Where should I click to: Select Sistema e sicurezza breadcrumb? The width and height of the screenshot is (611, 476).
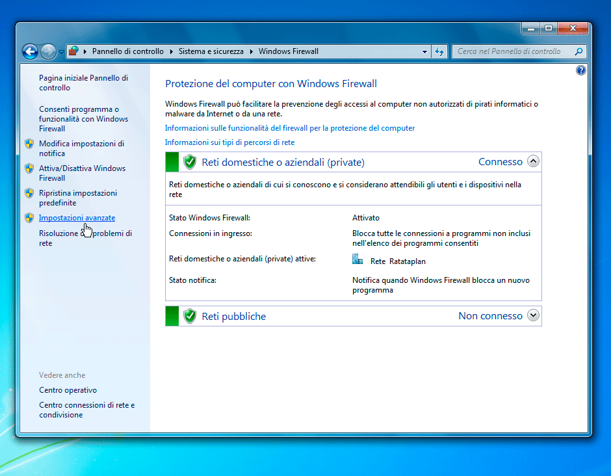click(211, 51)
